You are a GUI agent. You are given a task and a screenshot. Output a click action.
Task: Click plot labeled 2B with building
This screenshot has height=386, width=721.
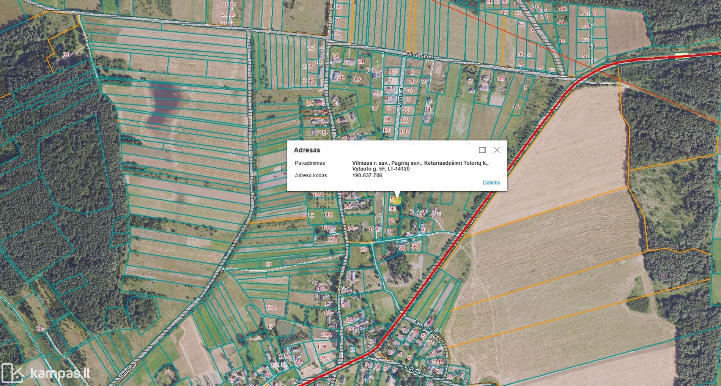pyautogui.click(x=340, y=77)
